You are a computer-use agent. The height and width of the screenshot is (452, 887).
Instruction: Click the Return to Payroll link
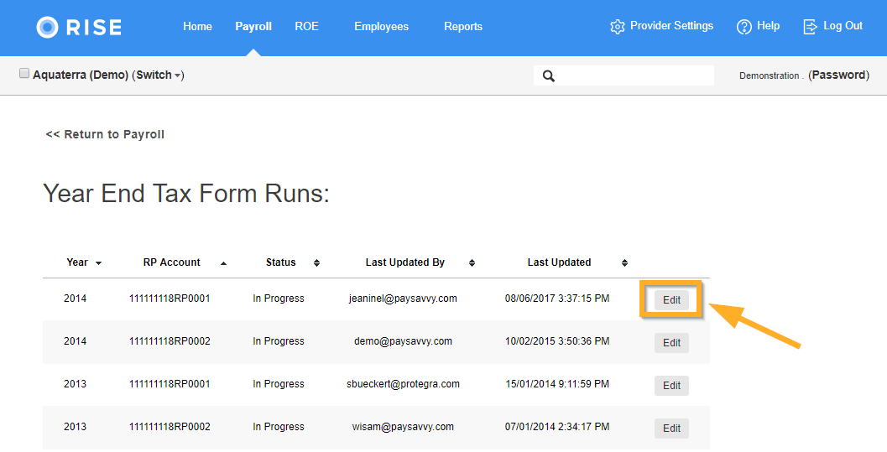(x=105, y=134)
